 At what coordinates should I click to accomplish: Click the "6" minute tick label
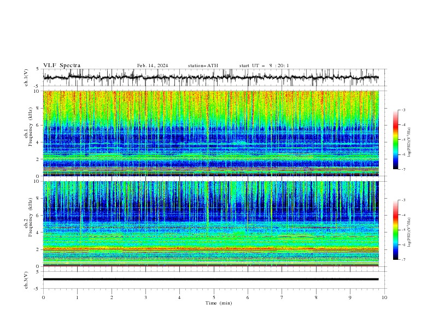point(248,297)
